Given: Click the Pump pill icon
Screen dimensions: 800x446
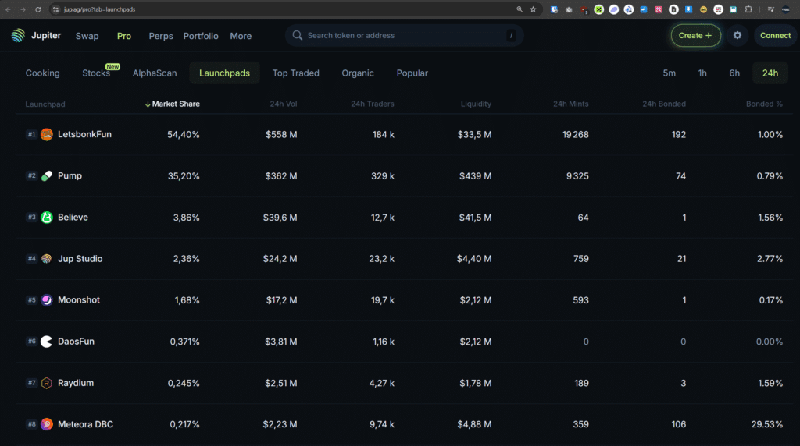Looking at the screenshot, I should click(x=46, y=175).
